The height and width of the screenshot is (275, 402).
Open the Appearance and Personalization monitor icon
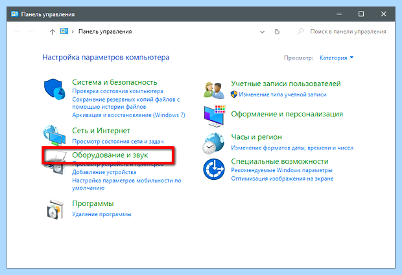point(215,116)
